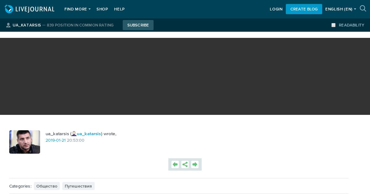Screen dimensions: 370x194
Task: Click user silhouette icon in dark journal bar
Action: click(x=8, y=25)
